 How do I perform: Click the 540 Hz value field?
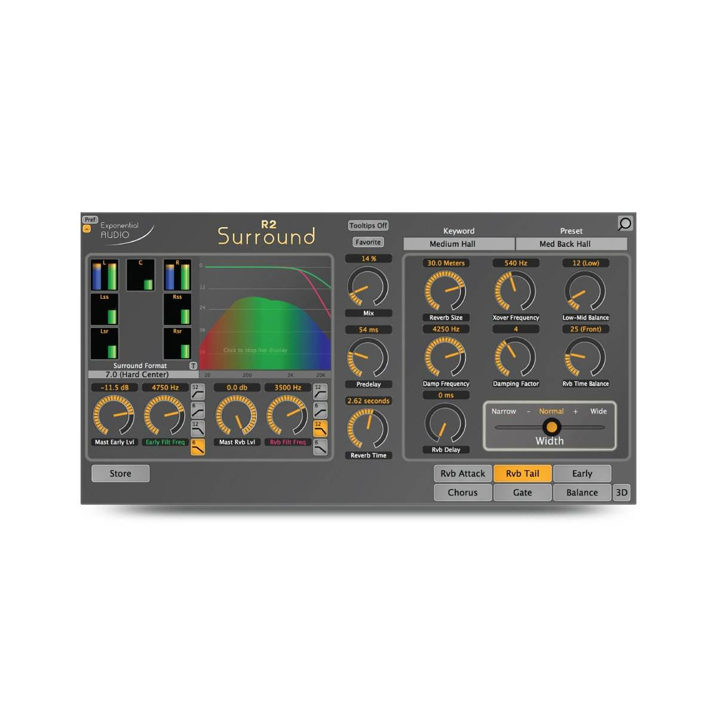pos(516,263)
